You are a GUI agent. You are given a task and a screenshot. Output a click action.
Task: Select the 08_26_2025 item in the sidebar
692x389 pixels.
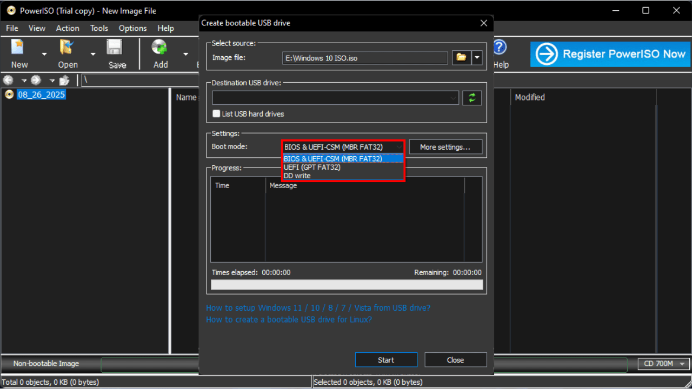point(41,95)
